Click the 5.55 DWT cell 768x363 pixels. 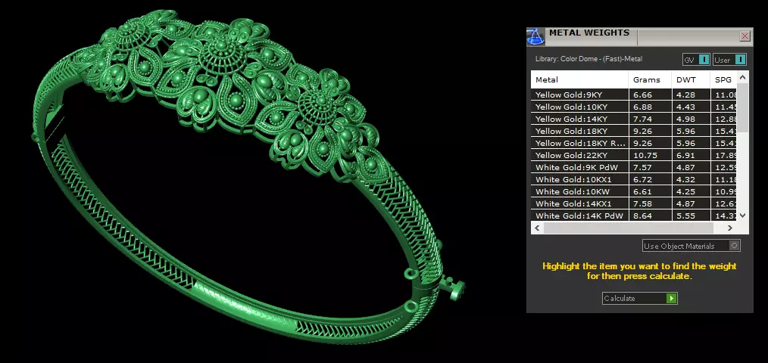tap(691, 216)
